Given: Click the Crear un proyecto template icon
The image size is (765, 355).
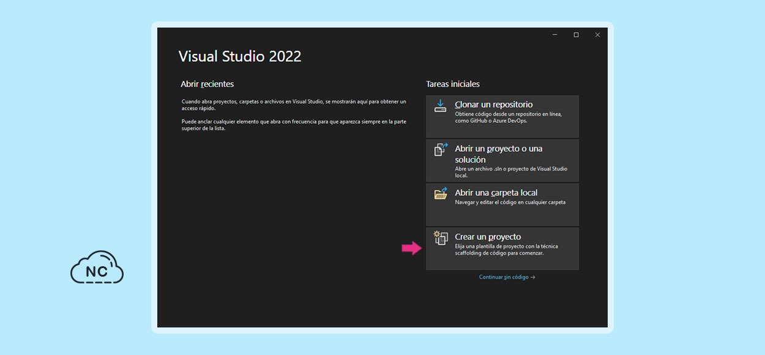Looking at the screenshot, I should pos(441,237).
